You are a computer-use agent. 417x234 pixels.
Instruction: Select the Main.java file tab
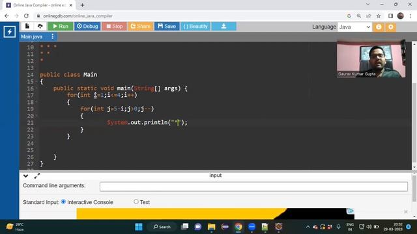click(x=32, y=36)
